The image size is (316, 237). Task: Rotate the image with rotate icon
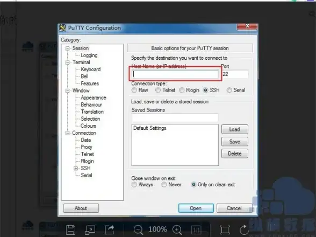244,229
